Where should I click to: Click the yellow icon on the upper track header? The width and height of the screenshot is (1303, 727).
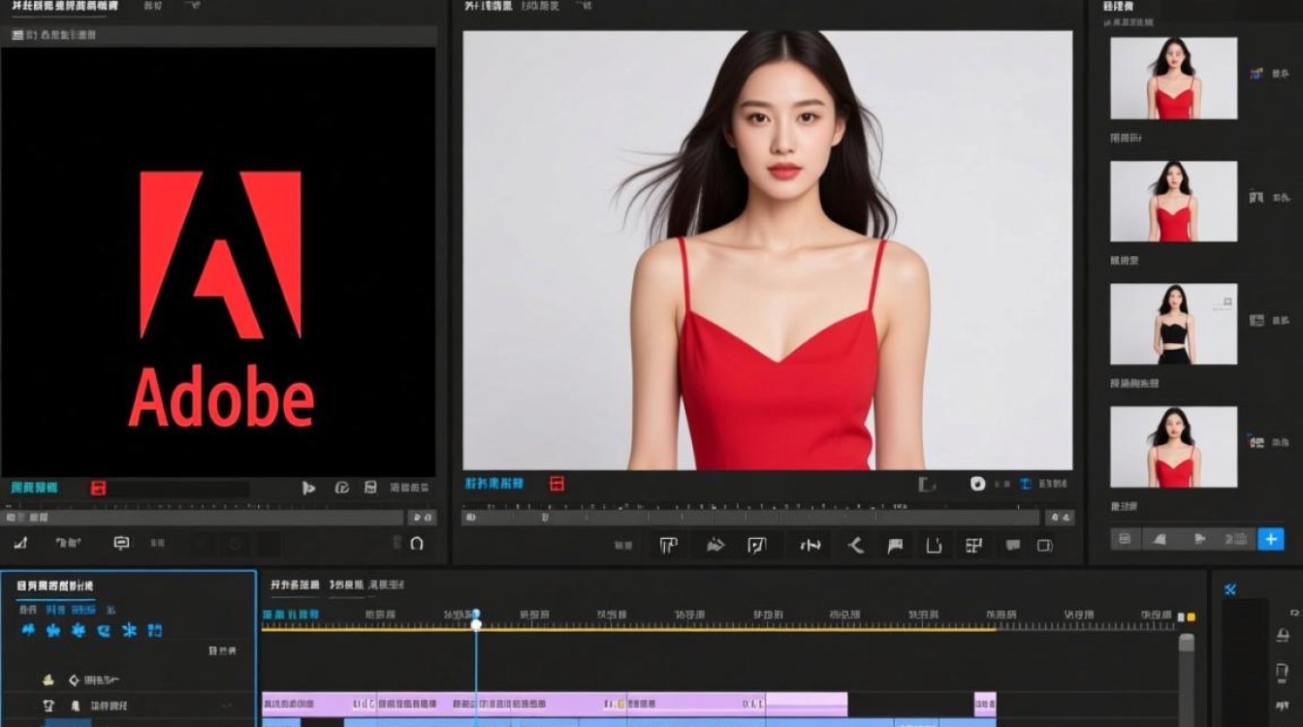tap(48, 680)
